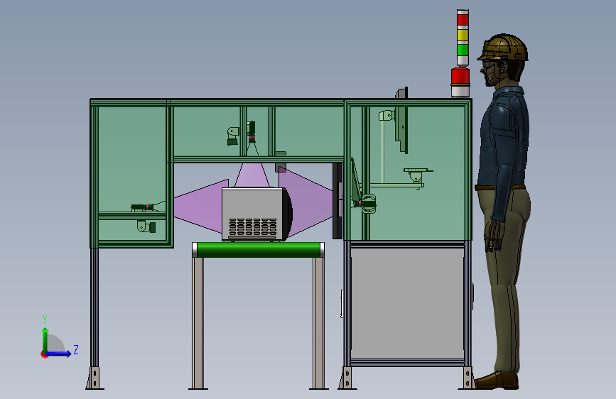Image resolution: width=616 pixels, height=399 pixels.
Task: Select the worker's yellow hard hat
Action: coord(504,48)
